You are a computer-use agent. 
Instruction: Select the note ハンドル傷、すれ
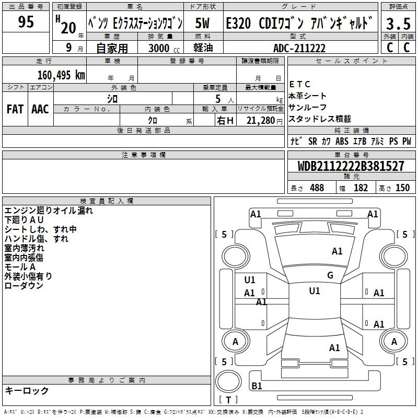pos(36,239)
